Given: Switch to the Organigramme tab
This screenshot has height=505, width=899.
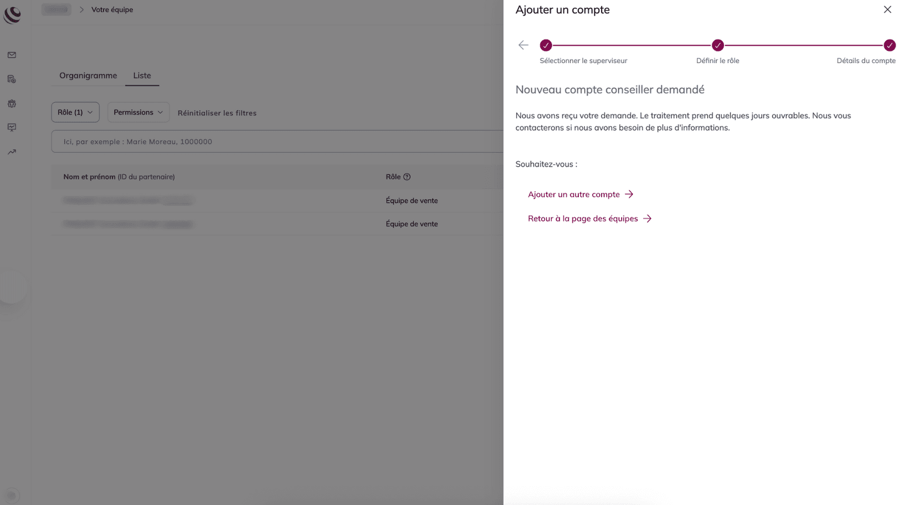Looking at the screenshot, I should (x=88, y=75).
